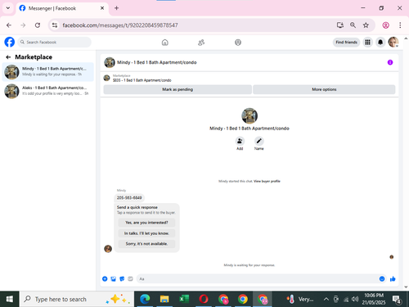The image size is (409, 307).
Task: Send quick response 'In talks. I'll let you know.'
Action: coord(146,233)
